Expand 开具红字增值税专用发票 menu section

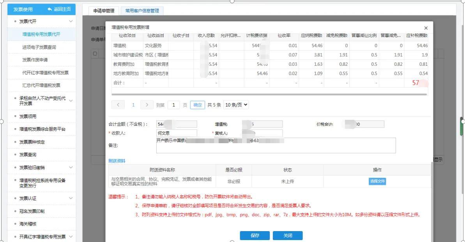(x=71, y=237)
